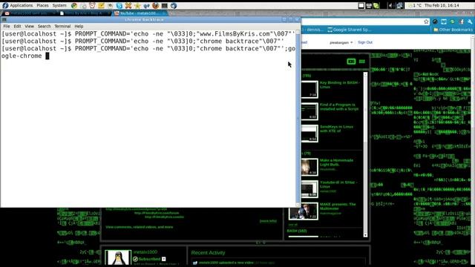475x267 pixels.
Task: Click the metalx1000 channel name
Action: tap(145, 252)
